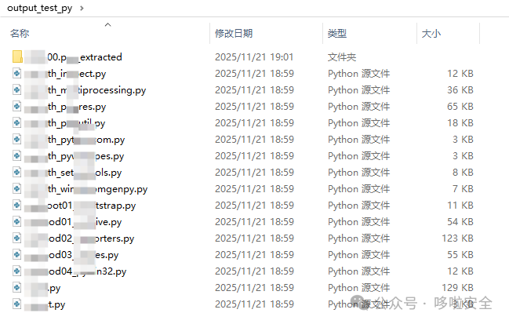Select the file name ending in mgenpy.py

pyautogui.click(x=97, y=189)
